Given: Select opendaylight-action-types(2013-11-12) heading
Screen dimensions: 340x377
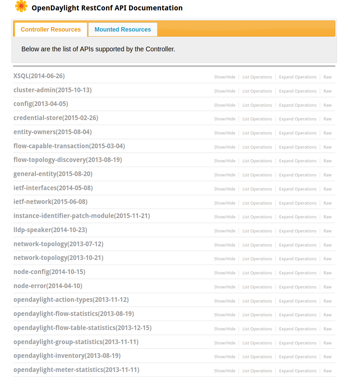Looking at the screenshot, I should pos(71,300).
